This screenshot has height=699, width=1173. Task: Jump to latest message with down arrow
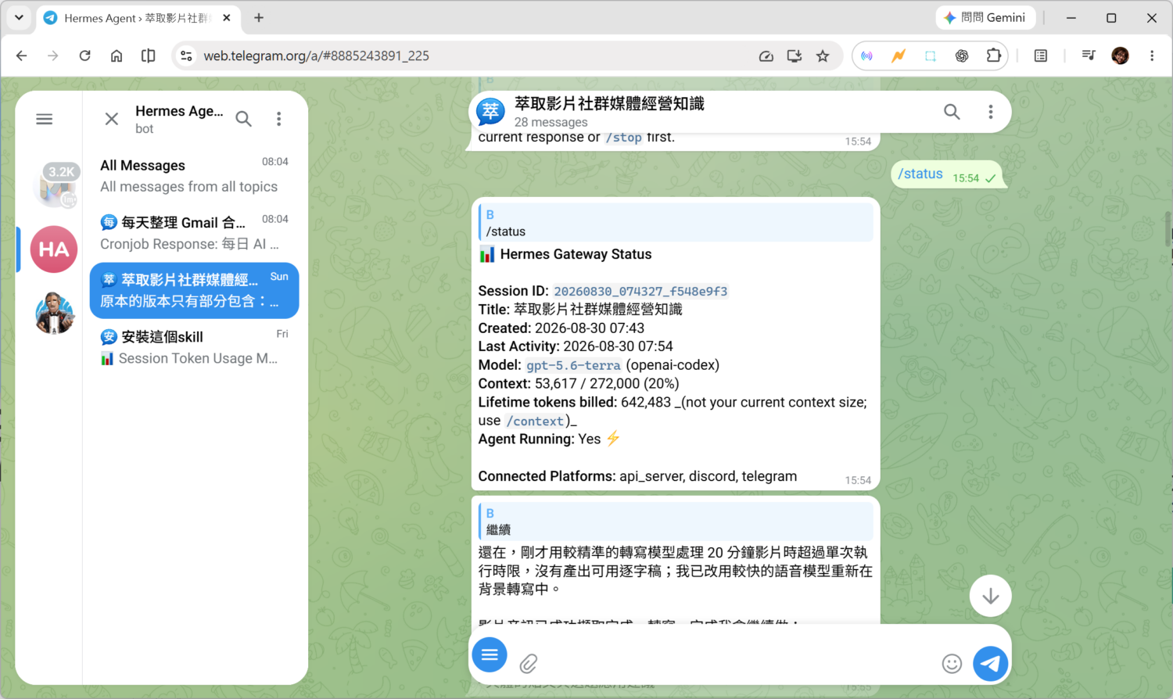coord(991,596)
